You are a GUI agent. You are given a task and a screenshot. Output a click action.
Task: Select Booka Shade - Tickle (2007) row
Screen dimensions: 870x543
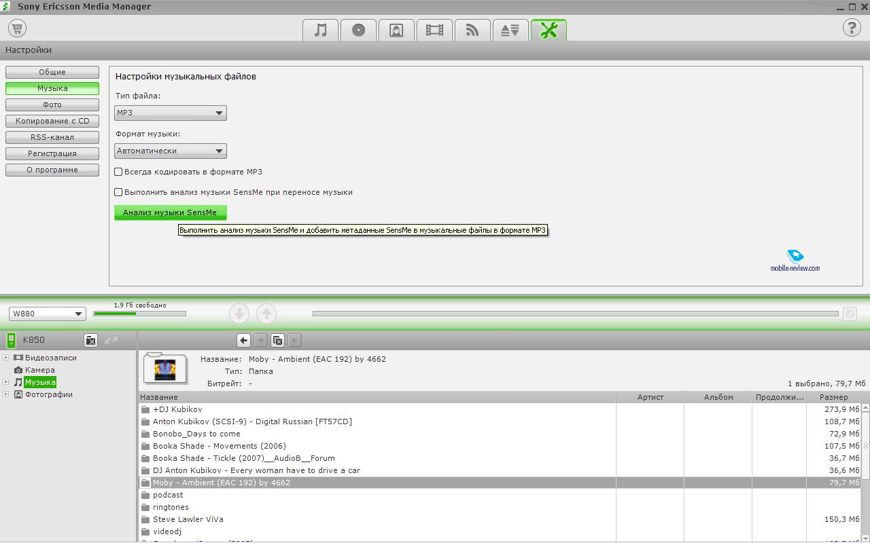point(500,458)
